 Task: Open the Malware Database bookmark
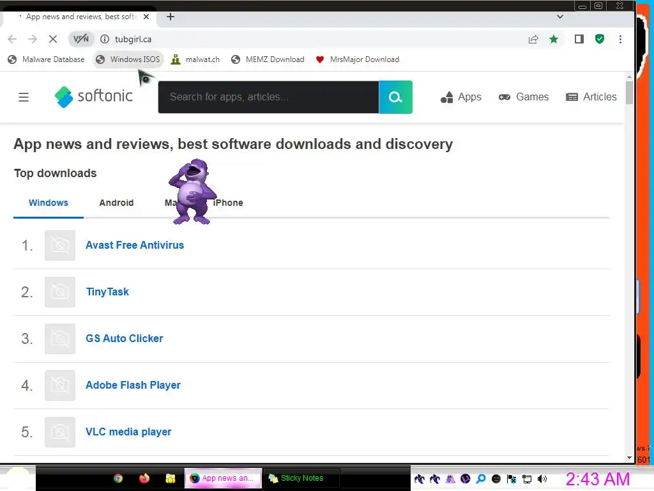46,59
